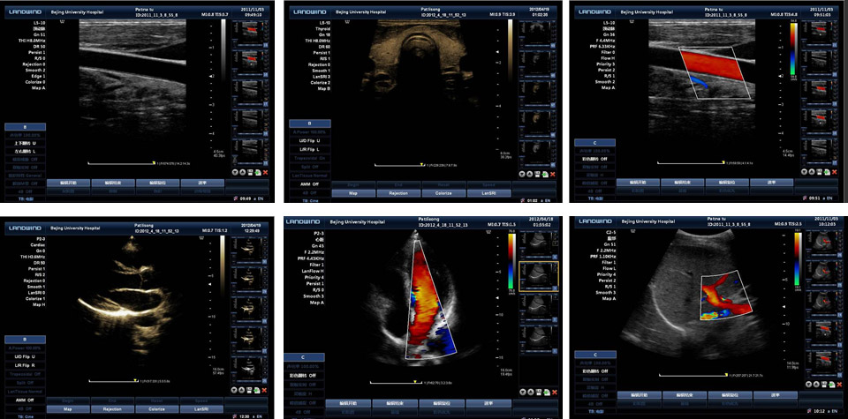
Task: Click the green export icon in Cardiac B-mode panel
Action: click(257, 390)
